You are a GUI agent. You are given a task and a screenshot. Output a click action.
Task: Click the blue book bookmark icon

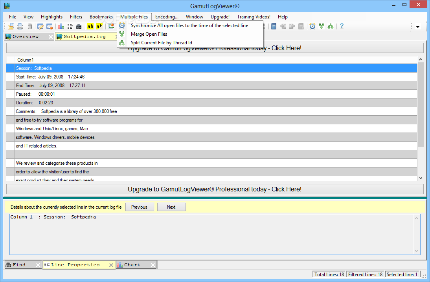coord(274,26)
